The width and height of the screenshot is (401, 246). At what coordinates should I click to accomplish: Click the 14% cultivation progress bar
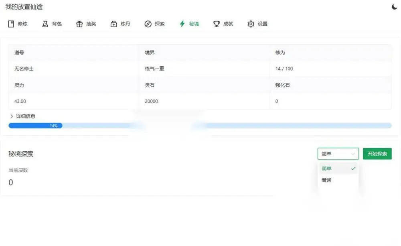[x=200, y=126]
